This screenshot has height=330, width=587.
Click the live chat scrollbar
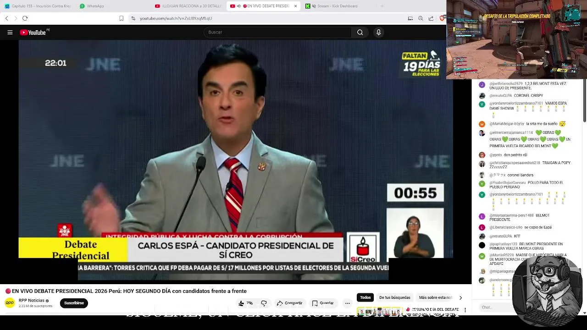tap(584, 101)
